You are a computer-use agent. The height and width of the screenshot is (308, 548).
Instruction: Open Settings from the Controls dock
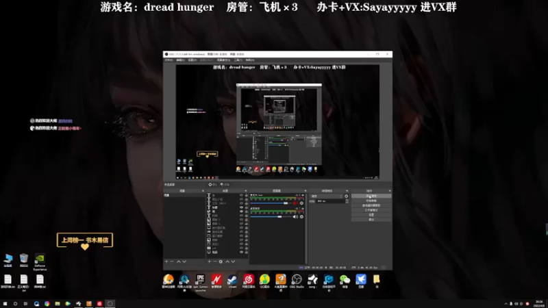click(371, 215)
